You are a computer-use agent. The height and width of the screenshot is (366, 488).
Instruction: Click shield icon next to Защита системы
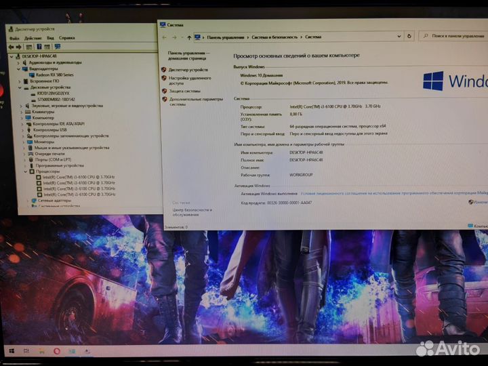click(x=164, y=91)
